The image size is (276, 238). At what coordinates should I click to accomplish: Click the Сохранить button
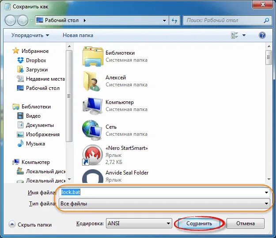tap(199, 223)
